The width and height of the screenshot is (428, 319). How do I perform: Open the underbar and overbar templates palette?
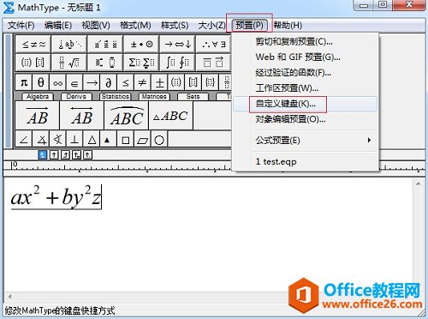pos(213,62)
